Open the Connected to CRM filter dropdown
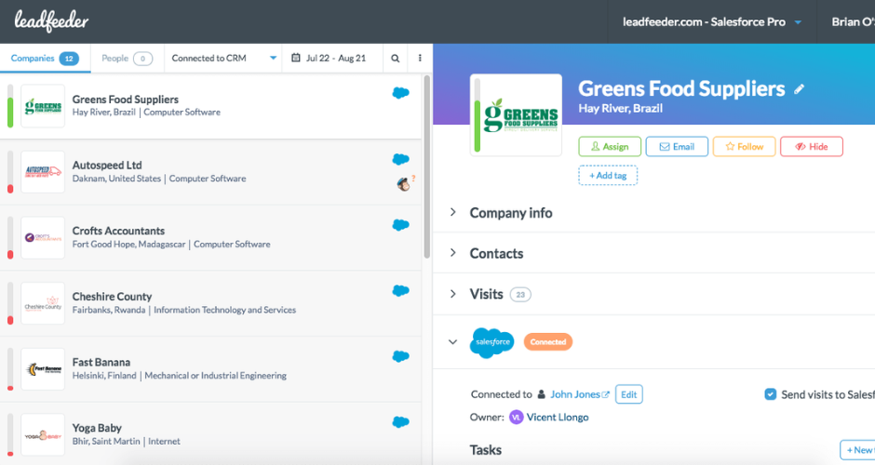Screen dimensions: 875x465 [223, 58]
